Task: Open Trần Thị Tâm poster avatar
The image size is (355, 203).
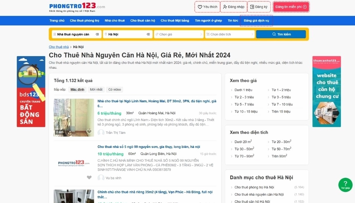Action: [x=101, y=132]
